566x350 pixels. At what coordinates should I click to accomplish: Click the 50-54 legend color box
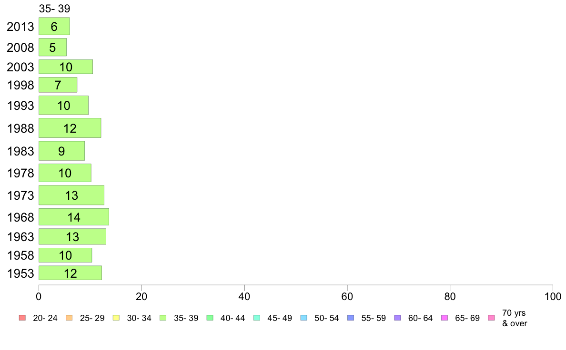tap(304, 318)
